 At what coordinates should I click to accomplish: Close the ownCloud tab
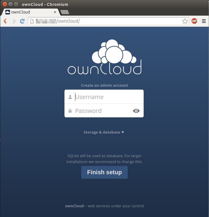click(x=55, y=12)
